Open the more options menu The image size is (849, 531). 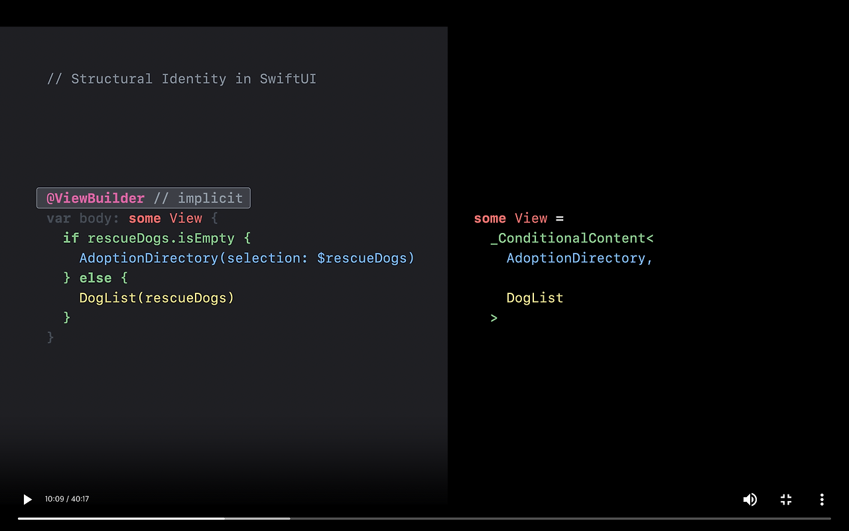[x=822, y=499]
